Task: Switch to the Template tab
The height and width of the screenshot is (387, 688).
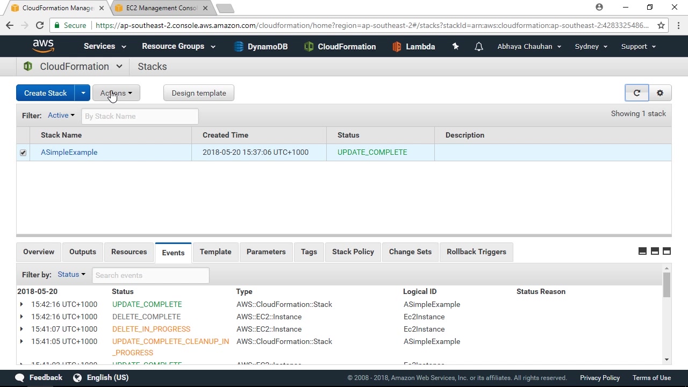Action: 216,252
